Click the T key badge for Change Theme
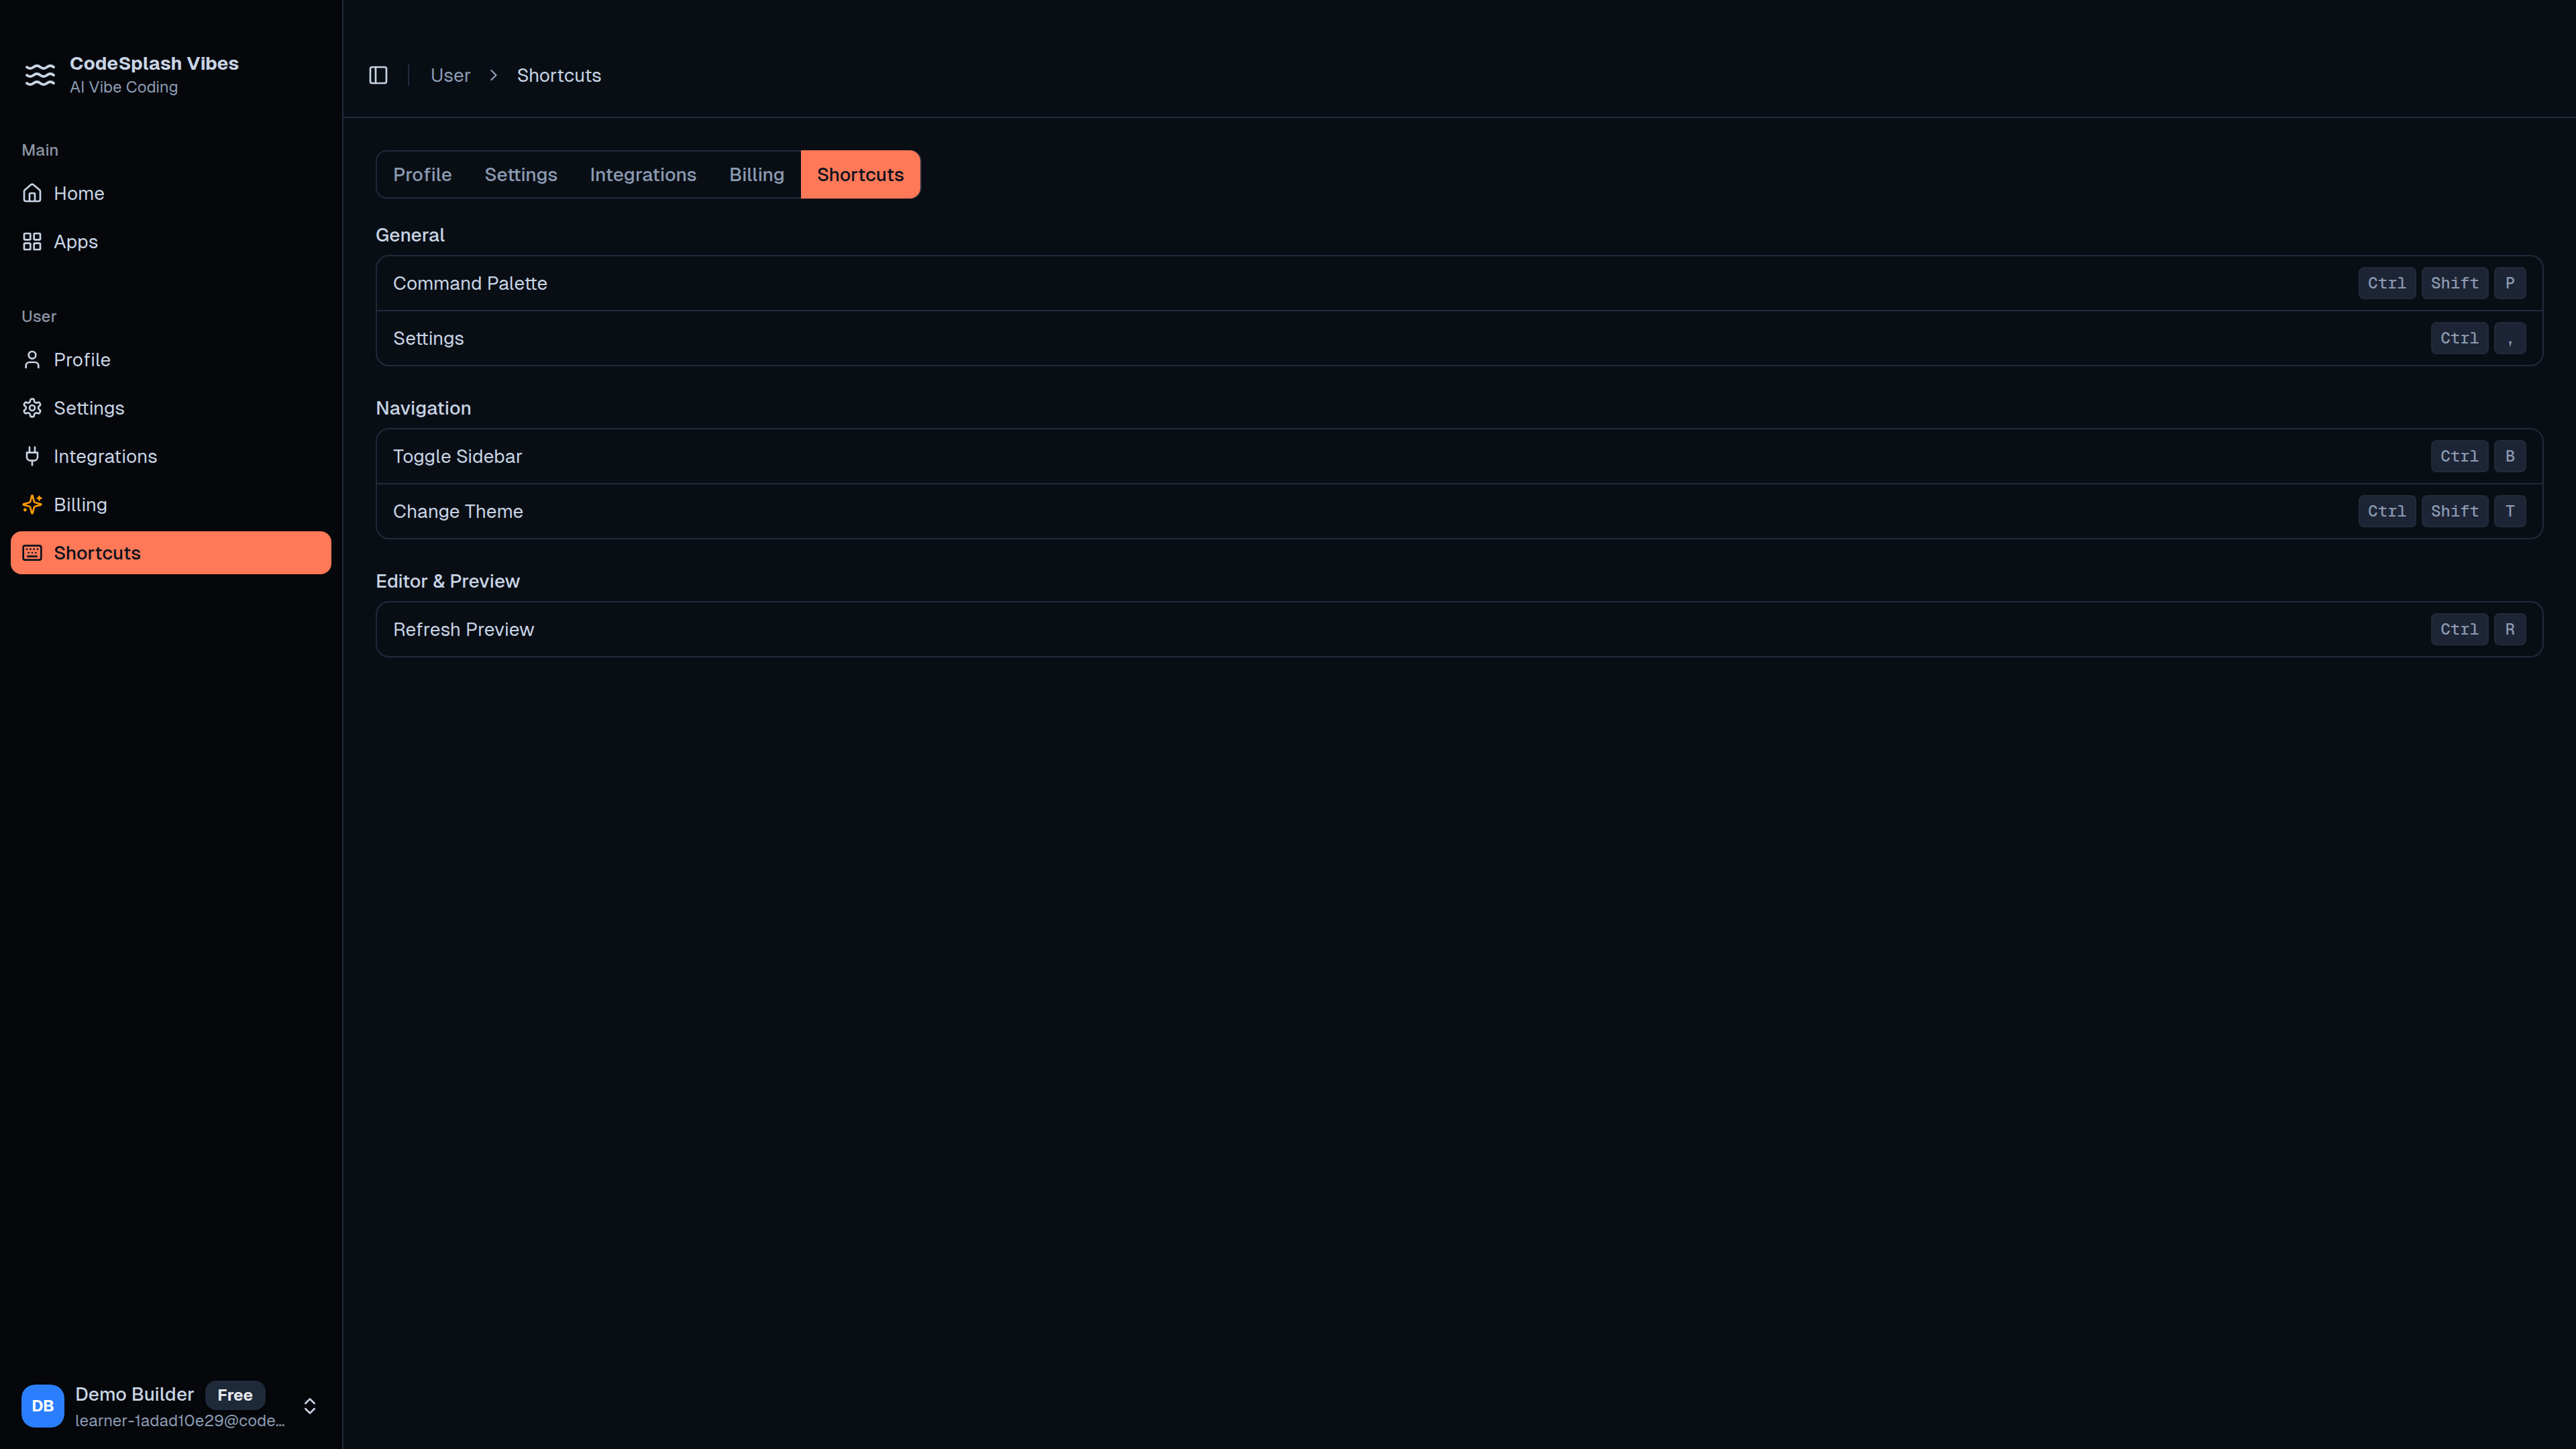The image size is (2576, 1449). (x=2510, y=511)
